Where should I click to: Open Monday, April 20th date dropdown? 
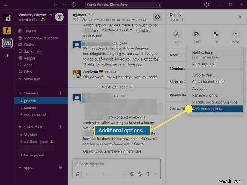(117, 87)
